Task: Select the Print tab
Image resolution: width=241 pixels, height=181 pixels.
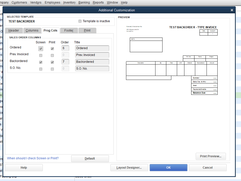Action: click(87, 30)
